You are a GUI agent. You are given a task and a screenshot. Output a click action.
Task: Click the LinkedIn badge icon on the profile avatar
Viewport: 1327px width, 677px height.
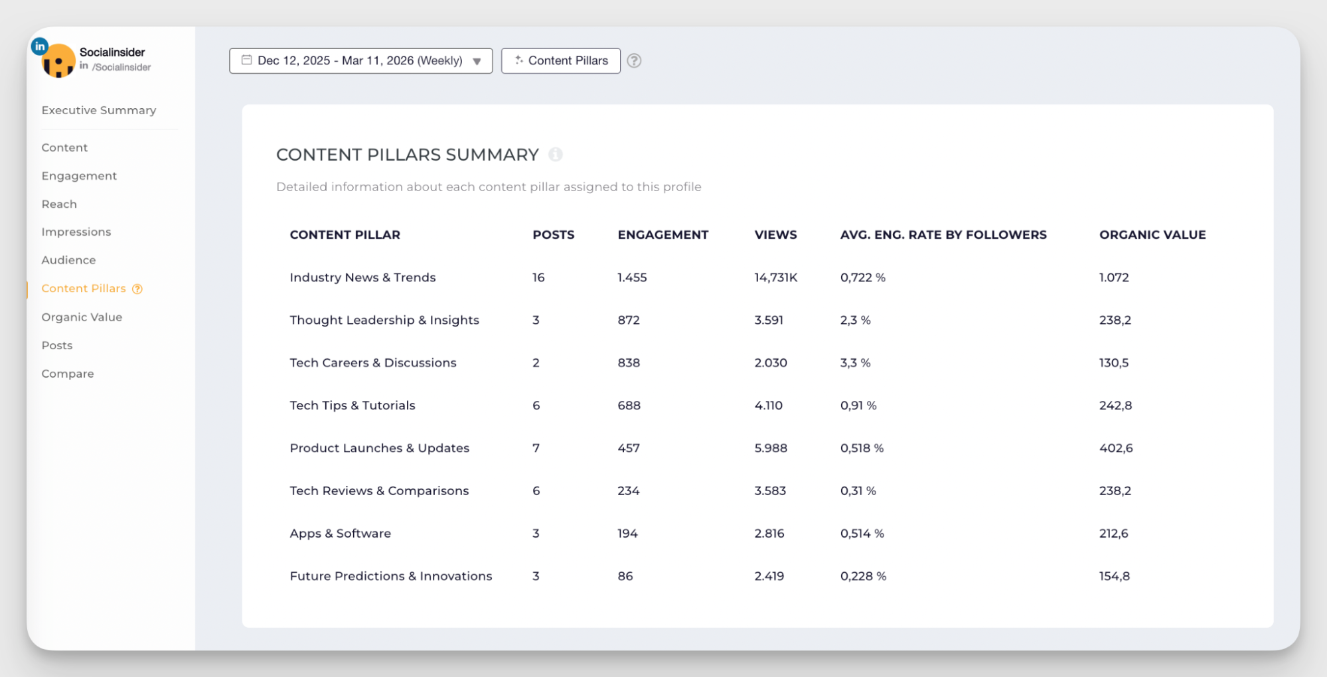pyautogui.click(x=40, y=46)
